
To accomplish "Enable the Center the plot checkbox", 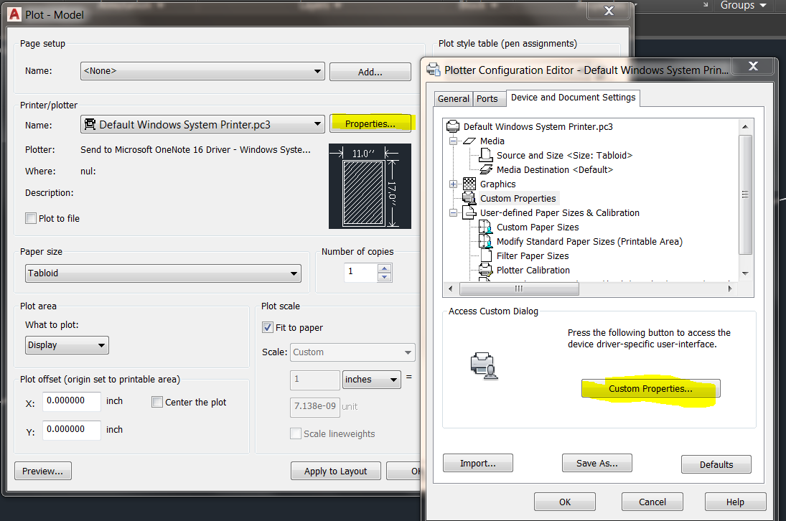I will (x=157, y=402).
